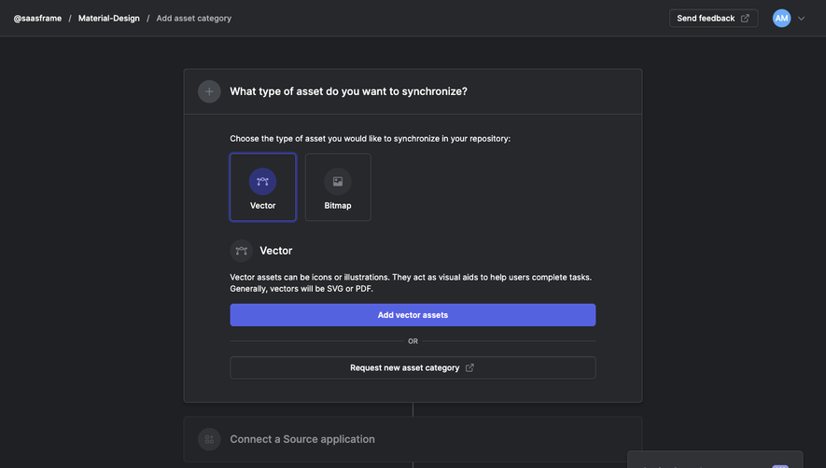This screenshot has height=468, width=826.
Task: Click the vector icon next to Vector title
Action: click(242, 251)
